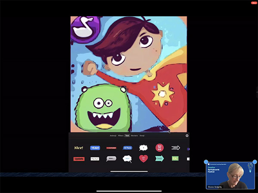Add the red circle "Best Day Ever" label
This screenshot has width=258, height=193.
click(160, 148)
